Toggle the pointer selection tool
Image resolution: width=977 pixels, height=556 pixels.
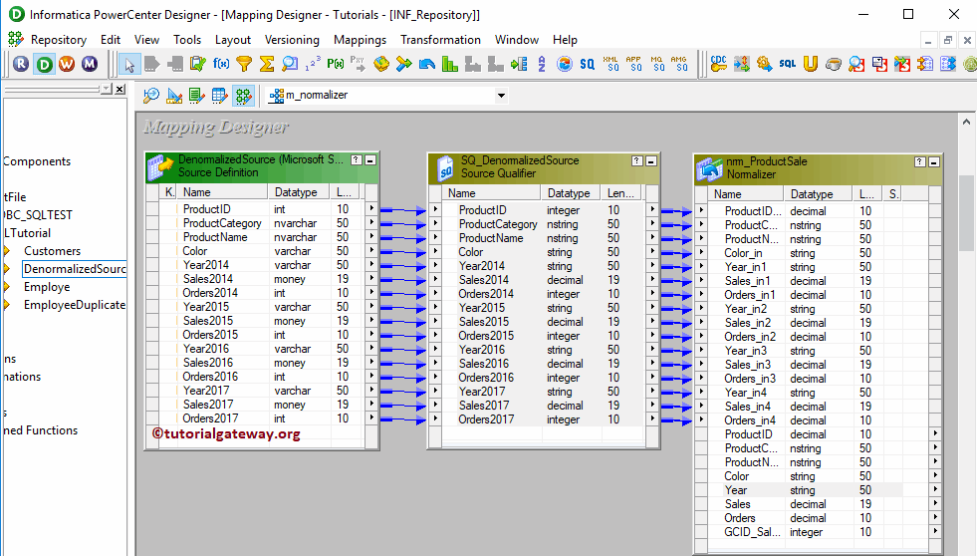tap(128, 64)
